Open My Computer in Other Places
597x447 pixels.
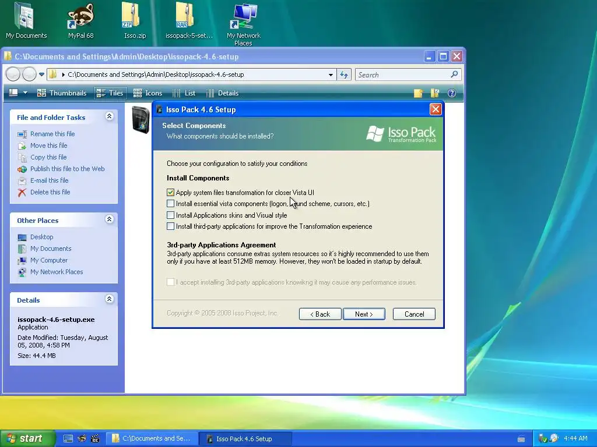tap(49, 260)
